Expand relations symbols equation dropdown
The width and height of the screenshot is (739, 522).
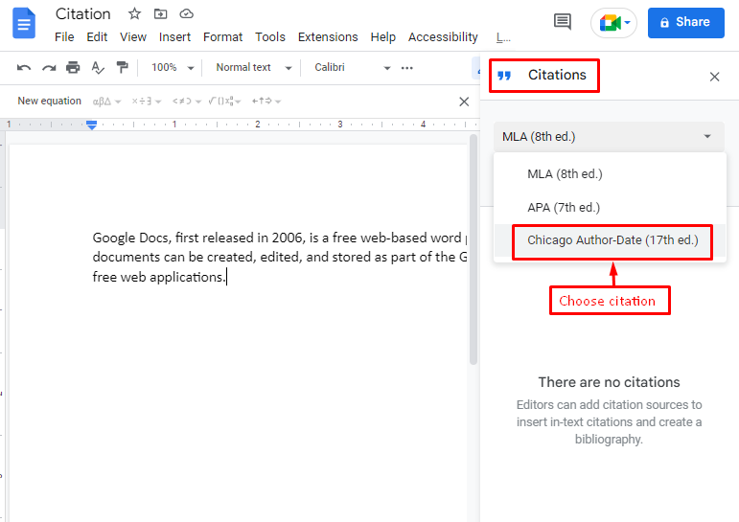[x=187, y=102]
